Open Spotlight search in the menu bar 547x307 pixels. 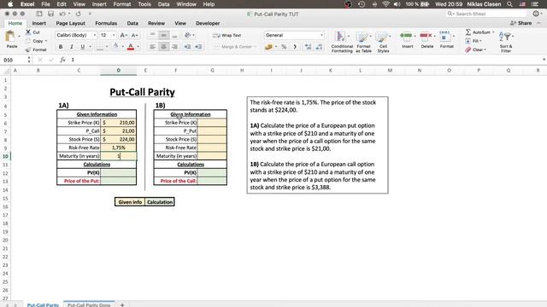(509, 4)
